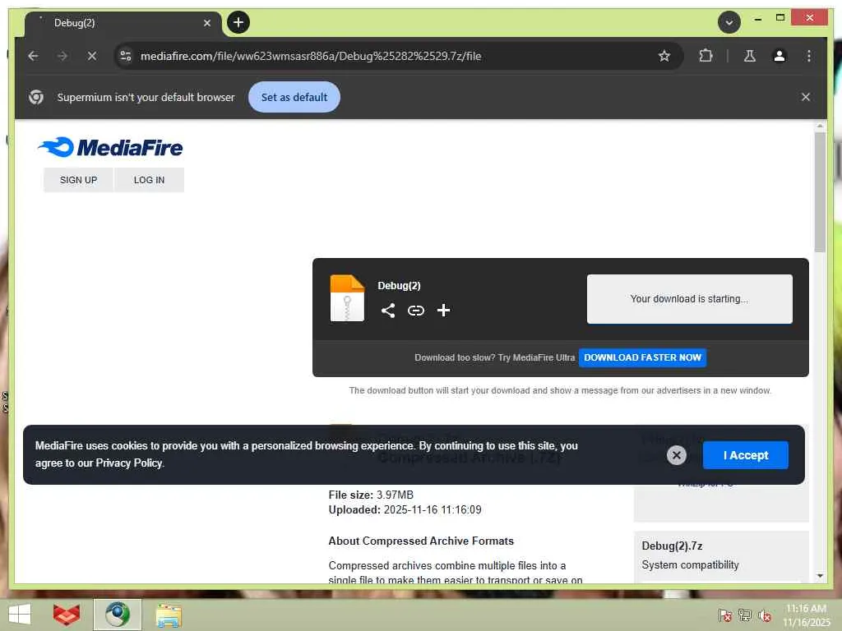
Task: Click the Debug(2) file title
Action: coord(399,285)
